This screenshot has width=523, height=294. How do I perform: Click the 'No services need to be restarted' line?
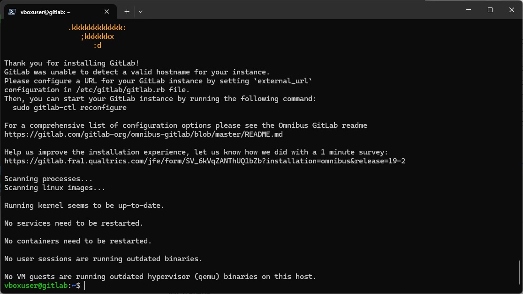point(74,223)
